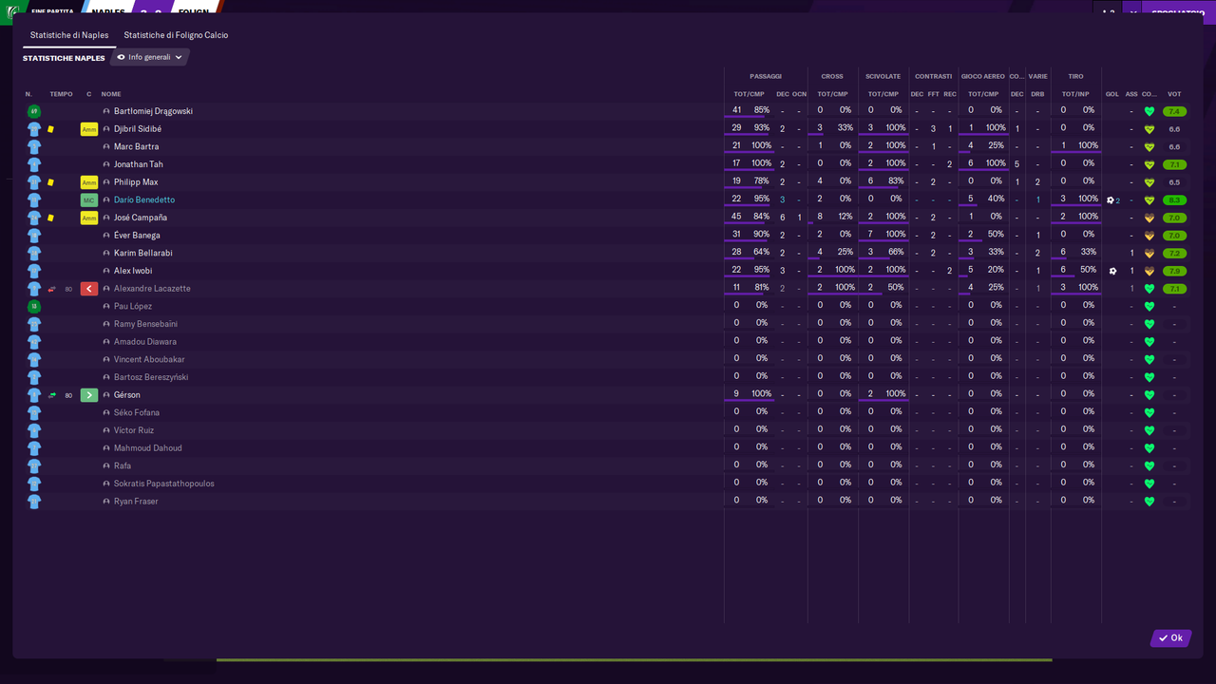Click the STATISTICHE NAPLES heading
The width and height of the screenshot is (1216, 684).
(64, 58)
